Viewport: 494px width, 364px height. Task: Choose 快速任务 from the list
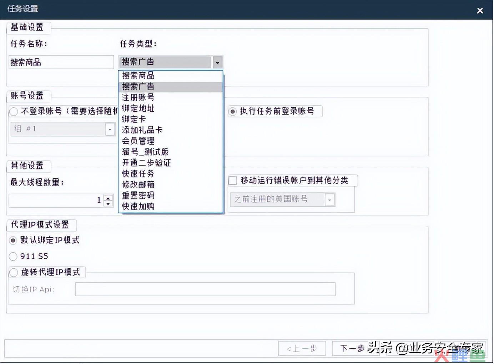(x=171, y=173)
